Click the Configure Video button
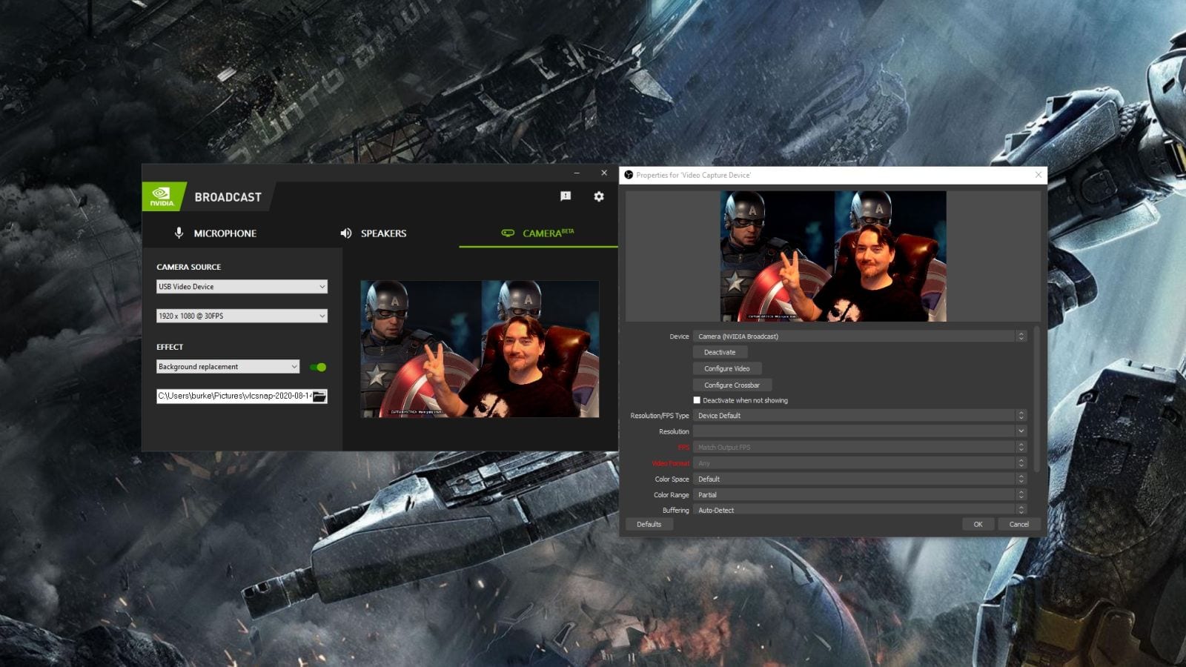 click(727, 368)
